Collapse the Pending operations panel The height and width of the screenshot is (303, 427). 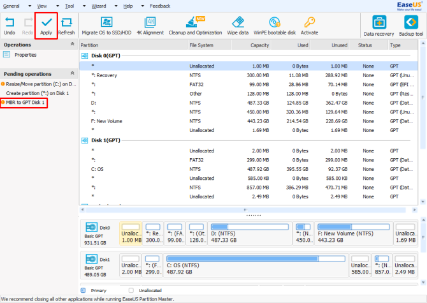click(x=72, y=73)
